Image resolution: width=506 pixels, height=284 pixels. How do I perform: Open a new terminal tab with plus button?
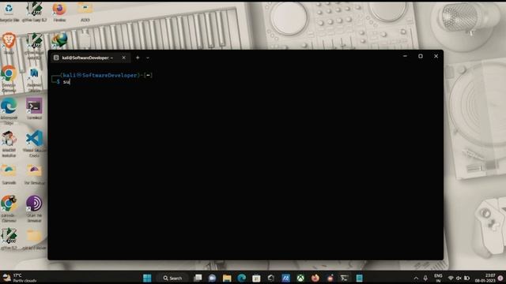coord(138,58)
